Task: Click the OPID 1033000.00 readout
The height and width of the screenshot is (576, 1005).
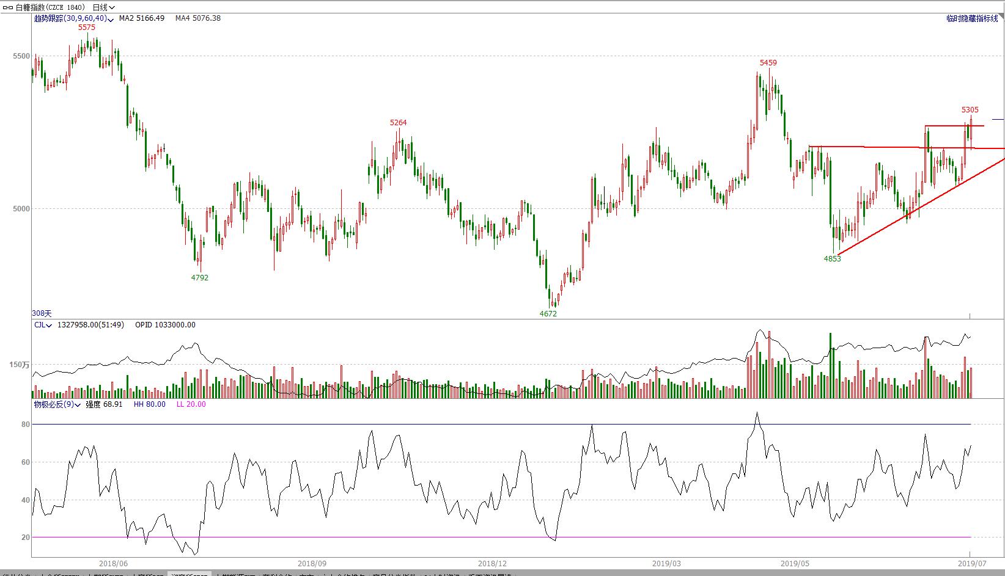Action: (x=165, y=325)
